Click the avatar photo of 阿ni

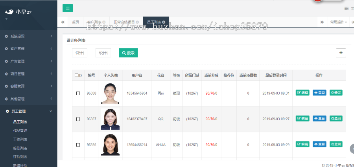coord(110,94)
